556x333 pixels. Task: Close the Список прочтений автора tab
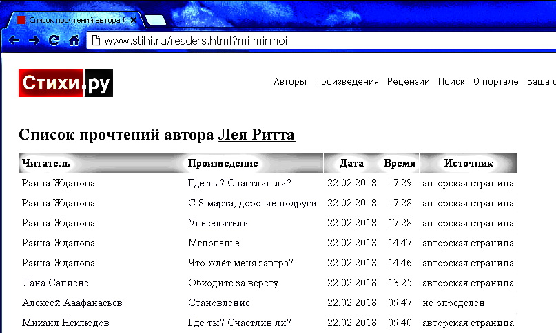[x=134, y=21]
